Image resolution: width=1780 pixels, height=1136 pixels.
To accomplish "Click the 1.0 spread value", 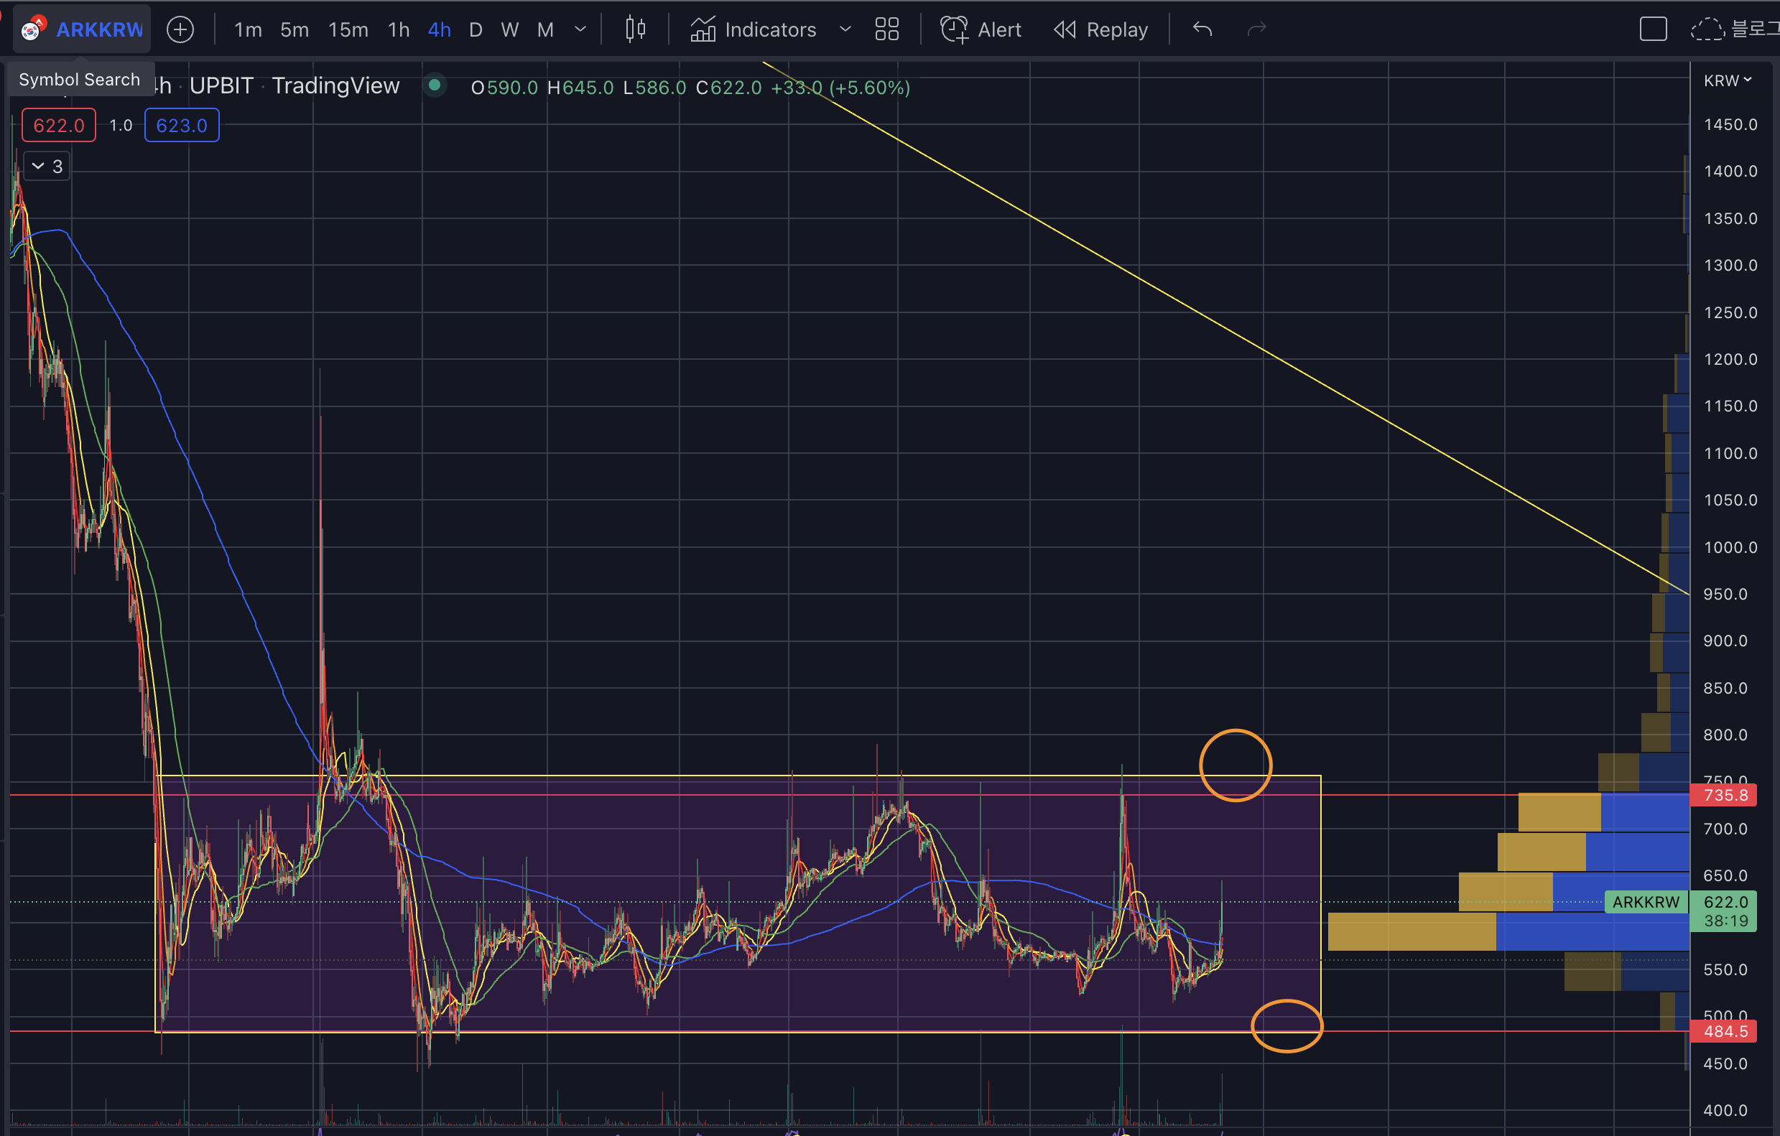I will 121,126.
